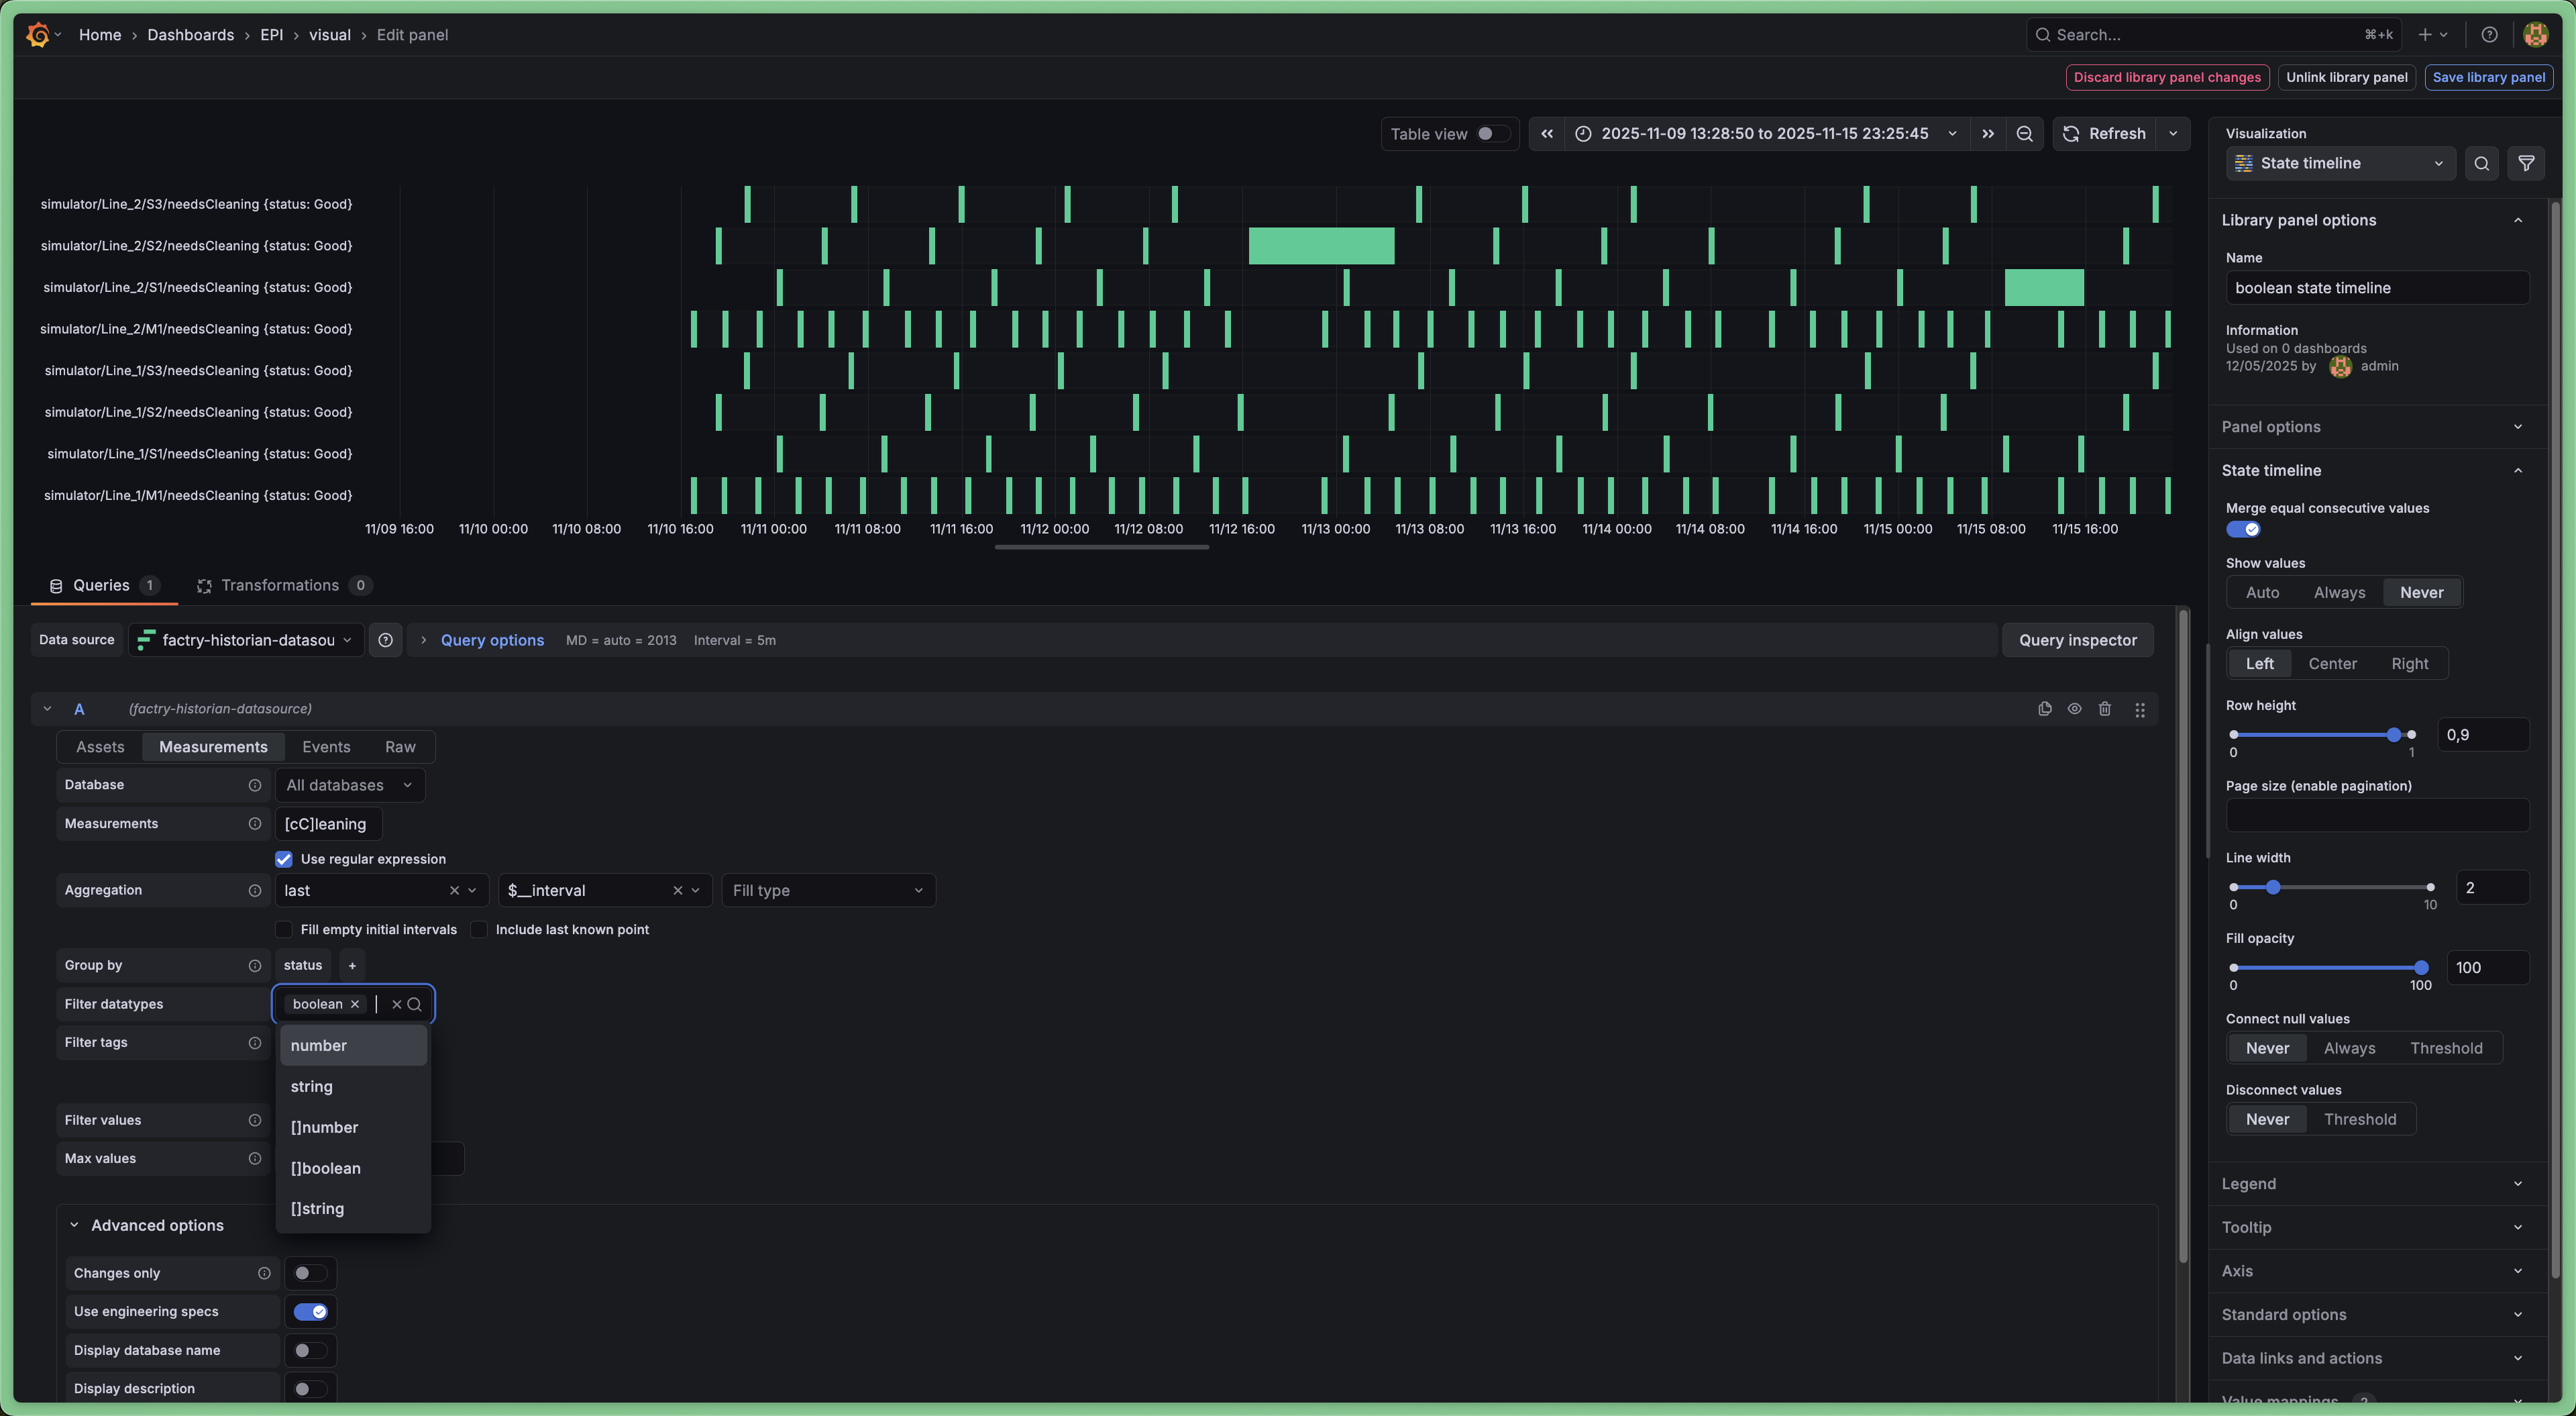Click the zoom out time range icon
The width and height of the screenshot is (2576, 1416).
[2024, 134]
